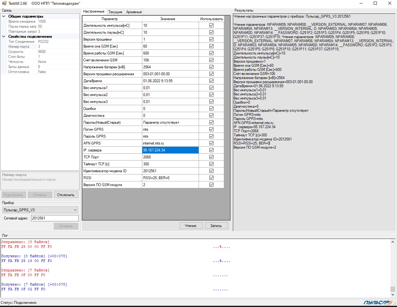397x307 pixels.
Task: Click TCP Порт value 2068
Action: pyautogui.click(x=170, y=157)
